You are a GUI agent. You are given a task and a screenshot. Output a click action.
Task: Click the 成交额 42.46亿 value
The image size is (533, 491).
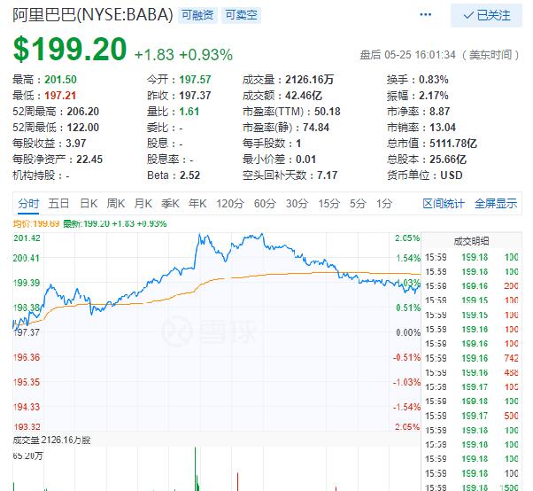pyautogui.click(x=304, y=96)
